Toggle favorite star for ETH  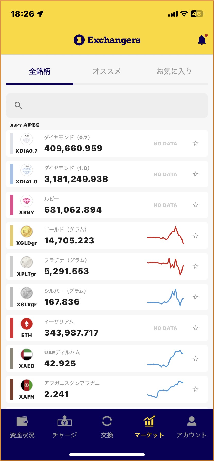tap(196, 328)
